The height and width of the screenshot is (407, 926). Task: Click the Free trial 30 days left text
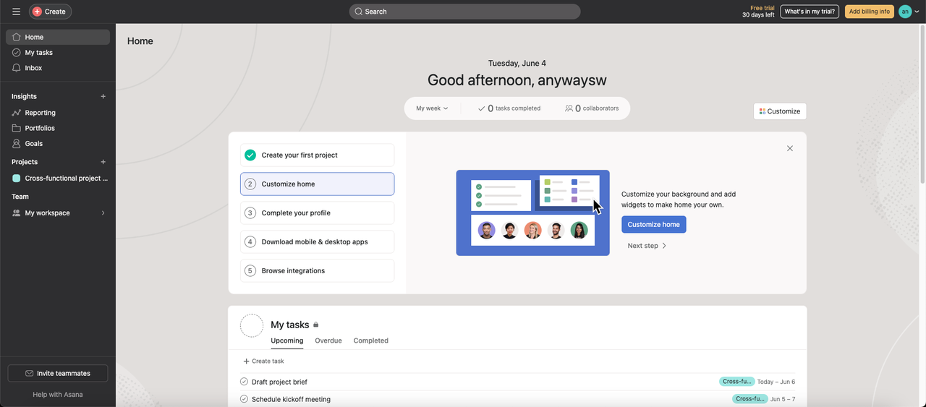click(x=758, y=12)
